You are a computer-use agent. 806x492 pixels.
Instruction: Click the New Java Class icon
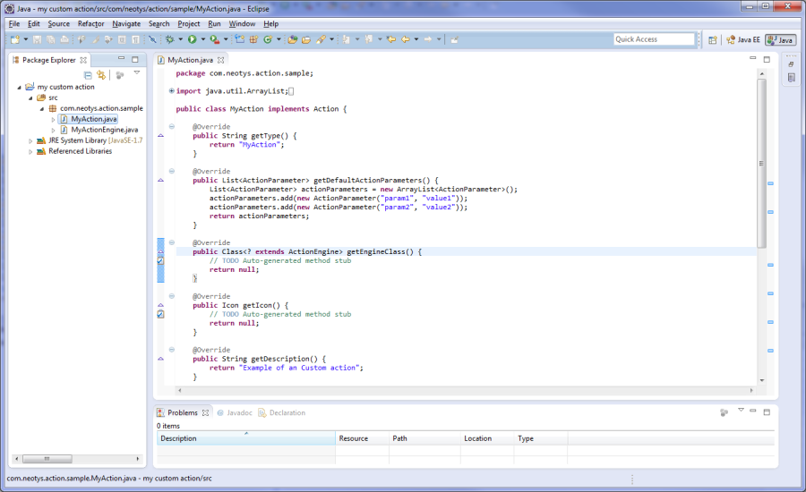click(267, 39)
